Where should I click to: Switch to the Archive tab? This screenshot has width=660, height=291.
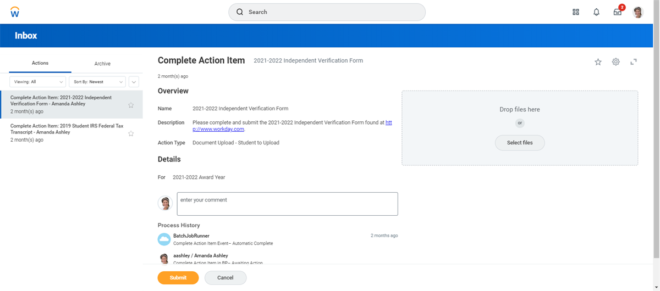point(102,64)
